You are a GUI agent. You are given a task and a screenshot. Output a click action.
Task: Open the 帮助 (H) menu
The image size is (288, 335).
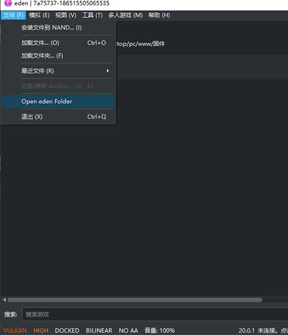pyautogui.click(x=159, y=15)
